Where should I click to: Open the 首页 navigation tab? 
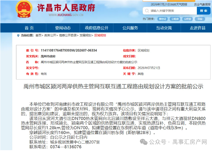tap(29, 28)
